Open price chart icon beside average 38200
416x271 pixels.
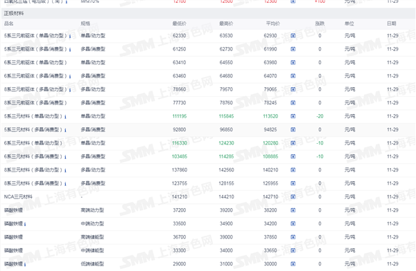[x=293, y=210]
